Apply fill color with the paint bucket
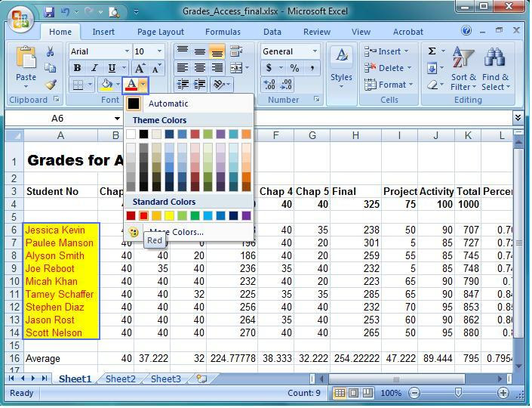The image size is (532, 408). (106, 85)
